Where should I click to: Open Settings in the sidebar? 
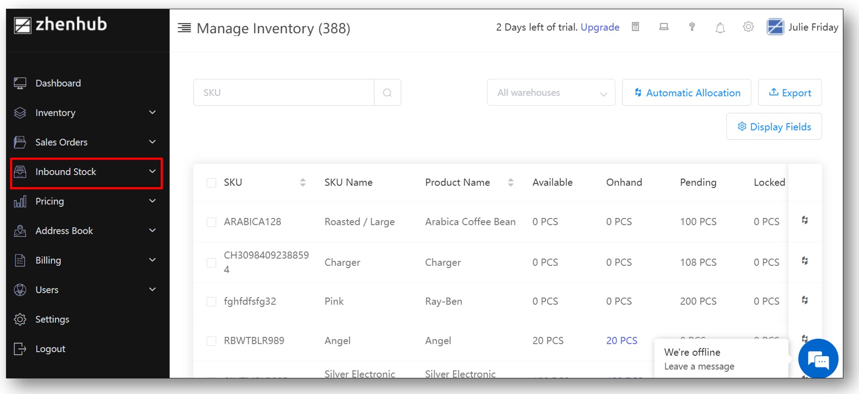click(x=52, y=320)
